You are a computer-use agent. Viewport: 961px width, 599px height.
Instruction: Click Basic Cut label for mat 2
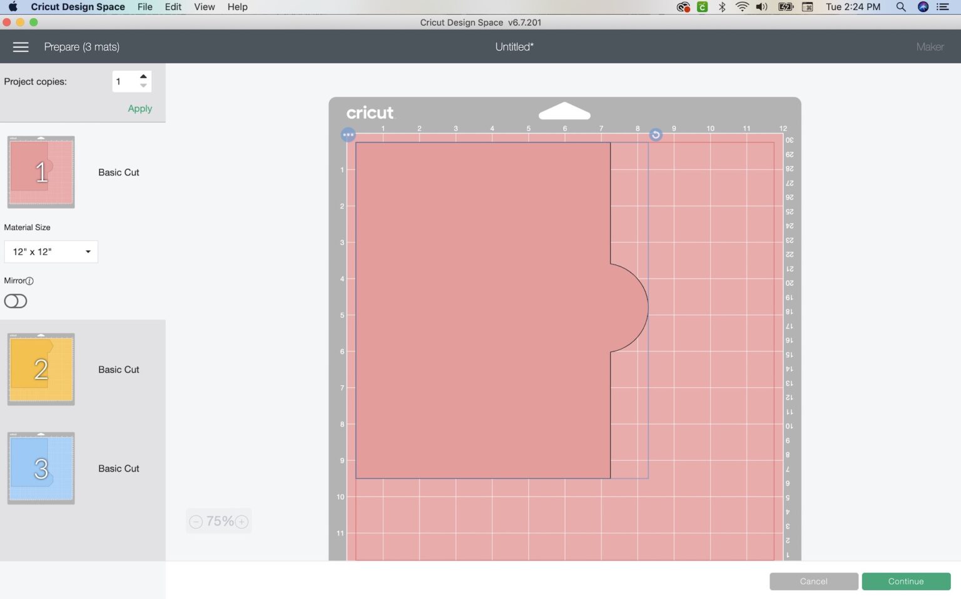tap(118, 370)
